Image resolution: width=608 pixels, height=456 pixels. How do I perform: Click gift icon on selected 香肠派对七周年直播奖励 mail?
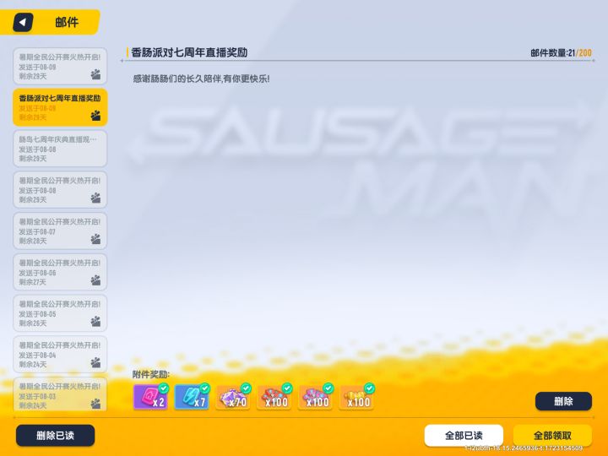[x=95, y=115]
